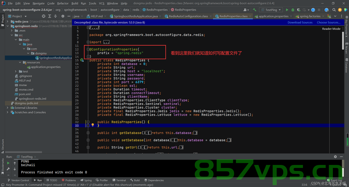Viewport: 349px width, 187px height.
Task: Collapse the springboot-redis module node
Action: pyautogui.click(x=7, y=26)
